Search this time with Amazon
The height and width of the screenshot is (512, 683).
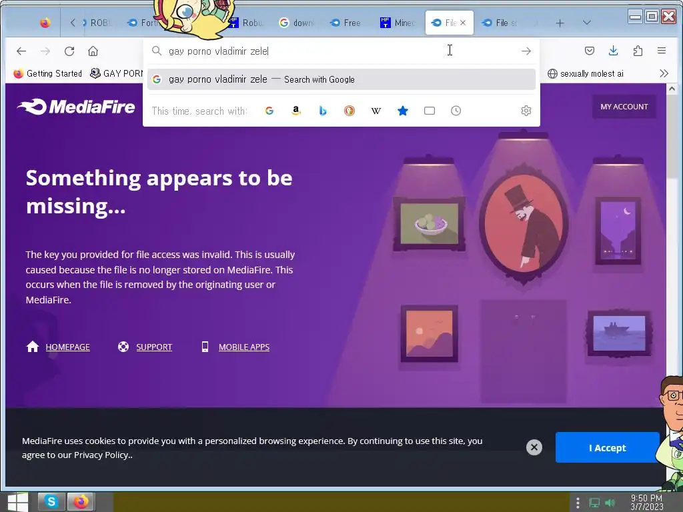[x=296, y=111]
